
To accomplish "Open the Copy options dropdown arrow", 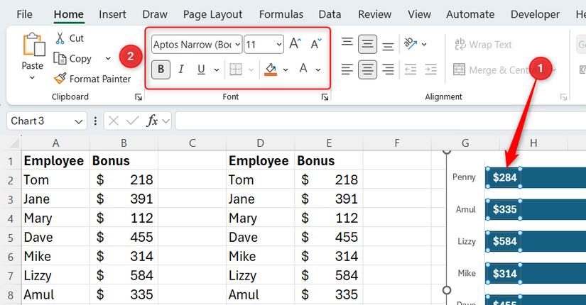I will (108, 58).
